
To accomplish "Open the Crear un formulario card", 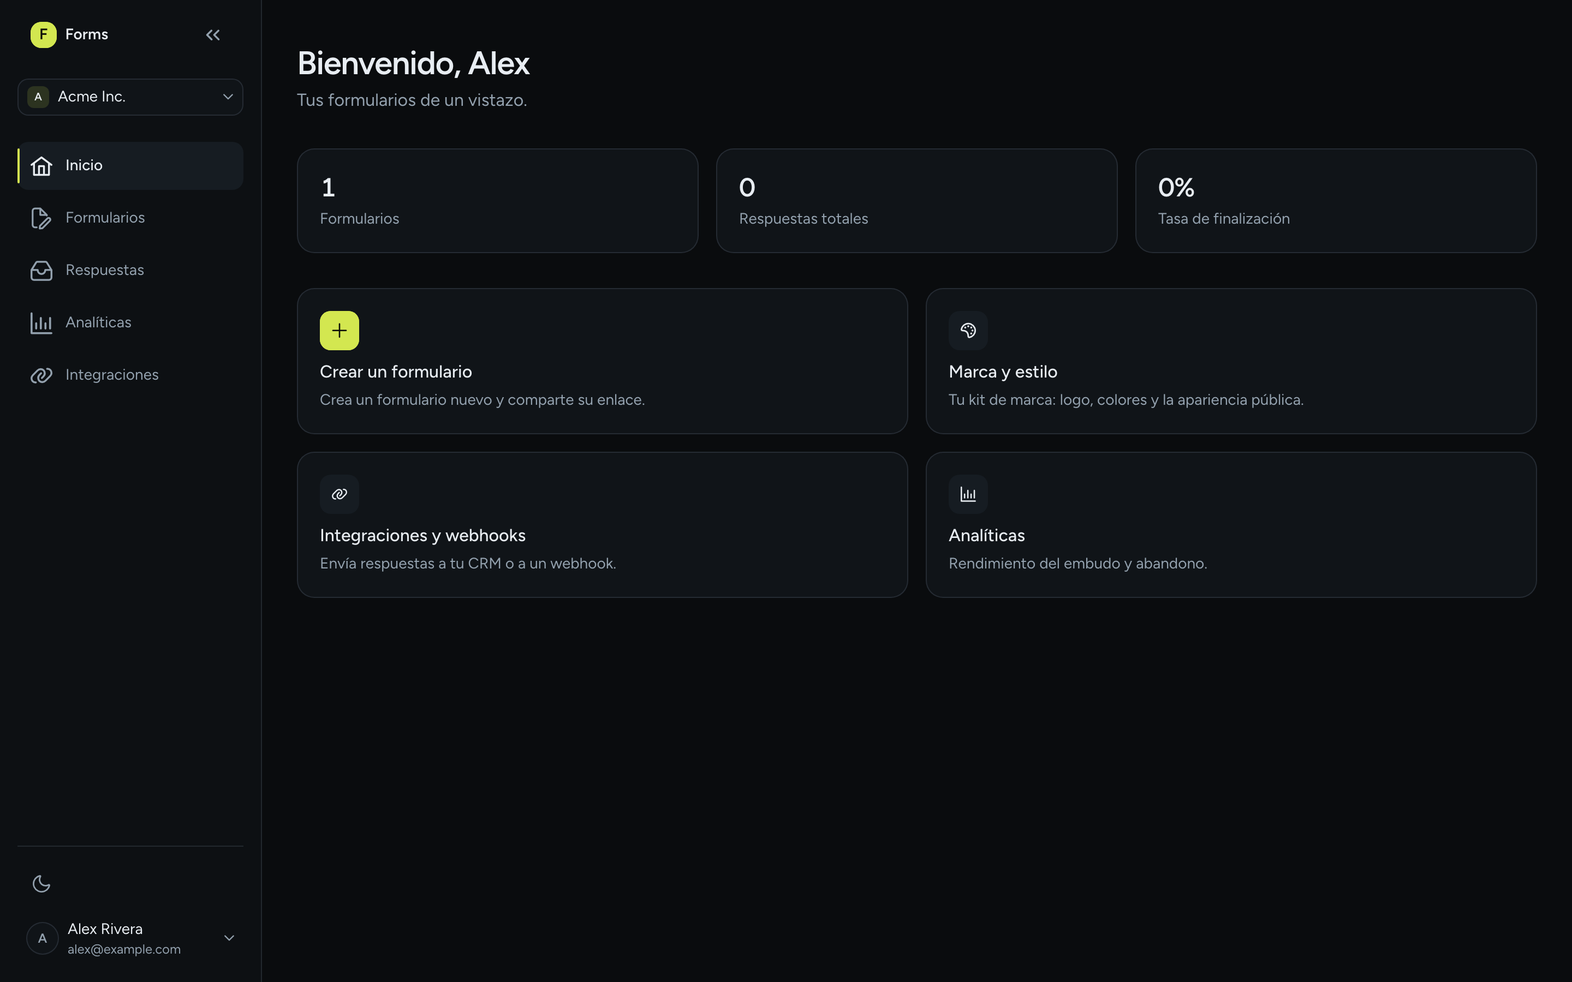I will tap(602, 361).
